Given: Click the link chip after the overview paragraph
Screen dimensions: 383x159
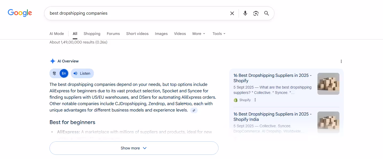Looking at the screenshot, I should [x=194, y=110].
